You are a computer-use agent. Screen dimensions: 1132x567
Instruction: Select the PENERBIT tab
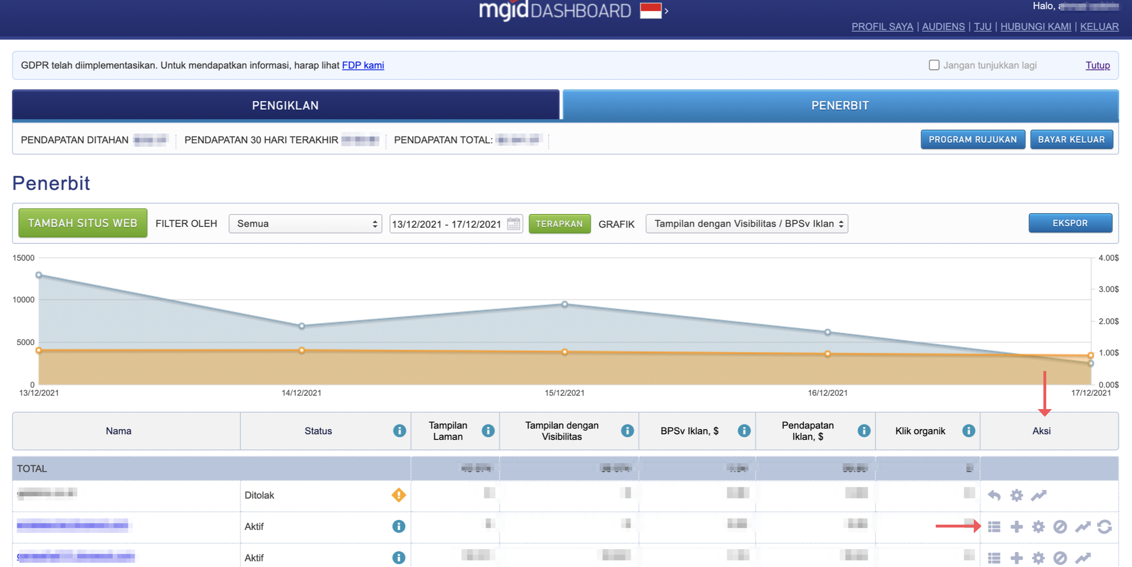point(840,105)
